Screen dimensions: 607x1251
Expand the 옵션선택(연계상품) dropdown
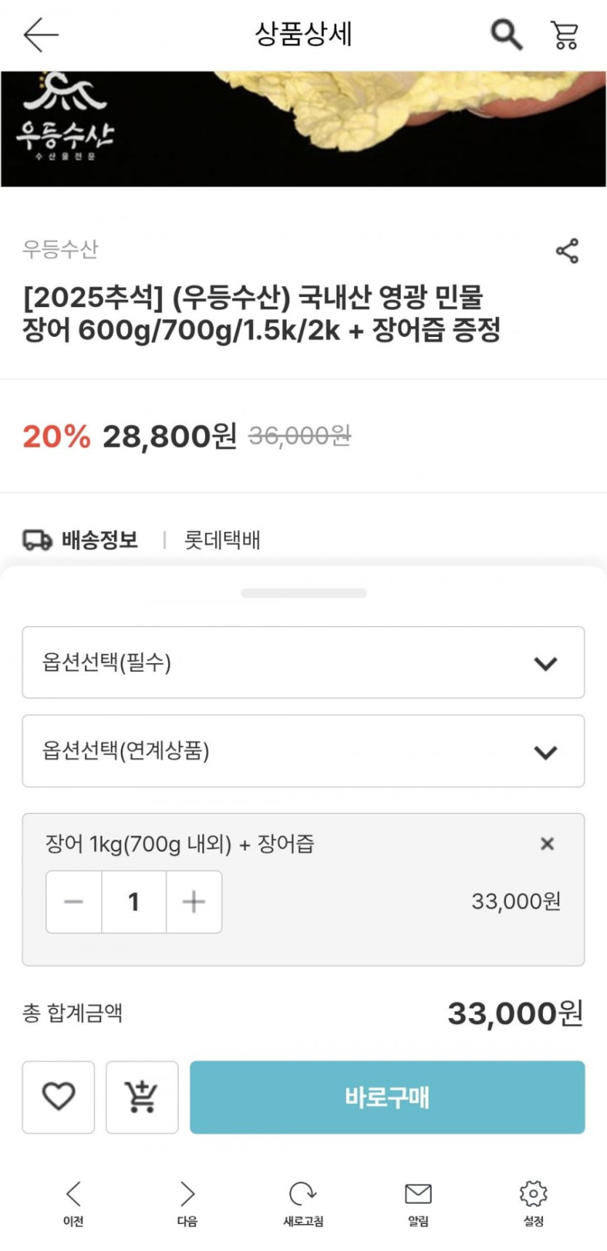coord(303,751)
